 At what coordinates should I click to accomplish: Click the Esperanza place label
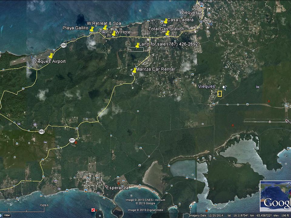[x=118, y=188]
